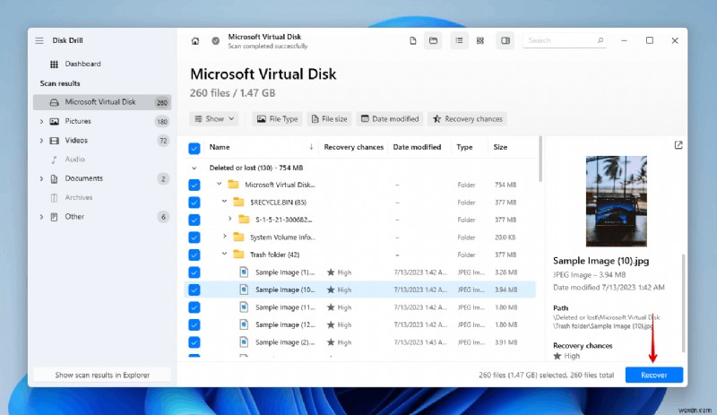Switch to the folder view icon
The image size is (717, 415).
click(433, 40)
